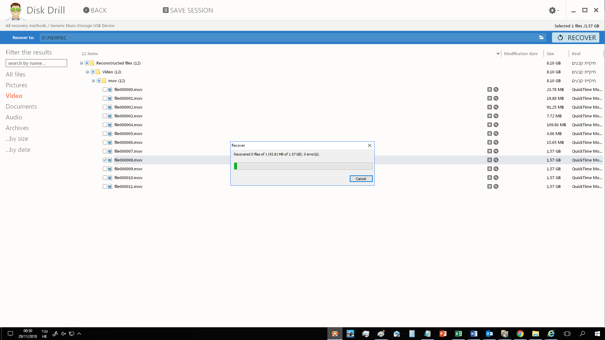Open Google Chrome from taskbar
This screenshot has width=605, height=340.
[520, 334]
